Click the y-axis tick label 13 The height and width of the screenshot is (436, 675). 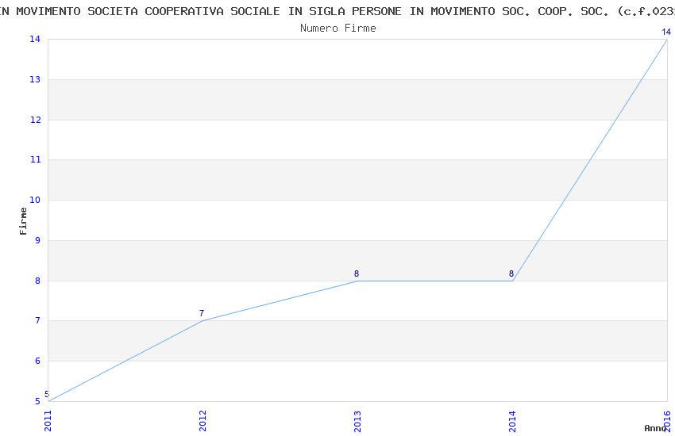[x=34, y=80]
